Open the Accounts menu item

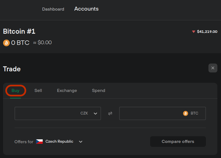click(x=87, y=9)
